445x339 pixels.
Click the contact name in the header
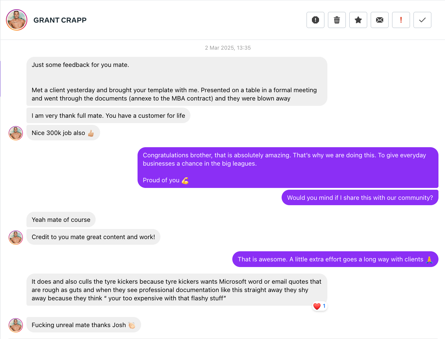60,20
